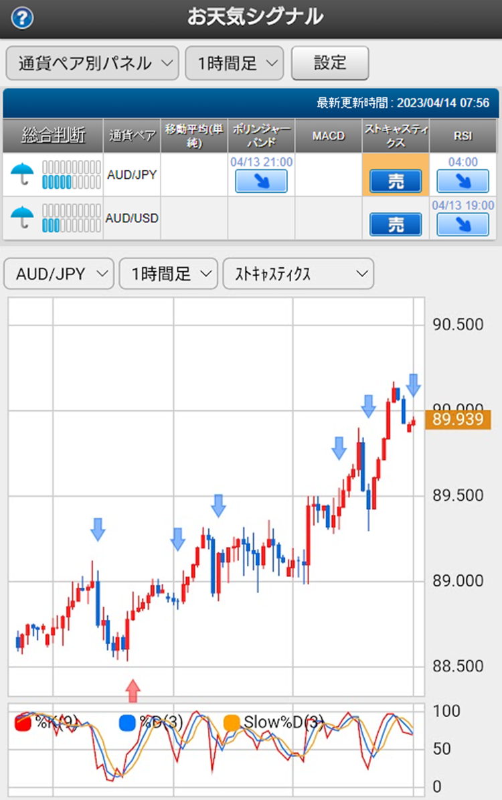This screenshot has height=800, width=502.
Task: Click the AUD/USD stochastics 売 button
Action: tap(396, 224)
